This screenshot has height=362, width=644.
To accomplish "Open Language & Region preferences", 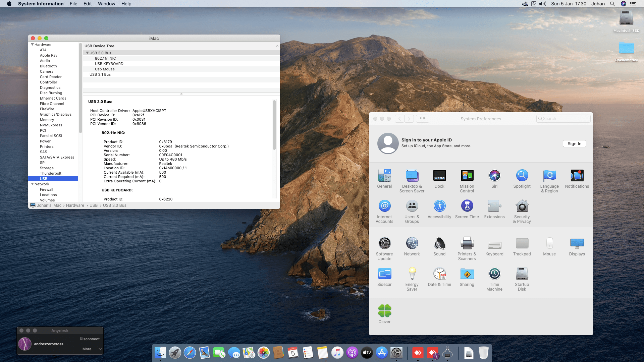I will [x=549, y=181].
